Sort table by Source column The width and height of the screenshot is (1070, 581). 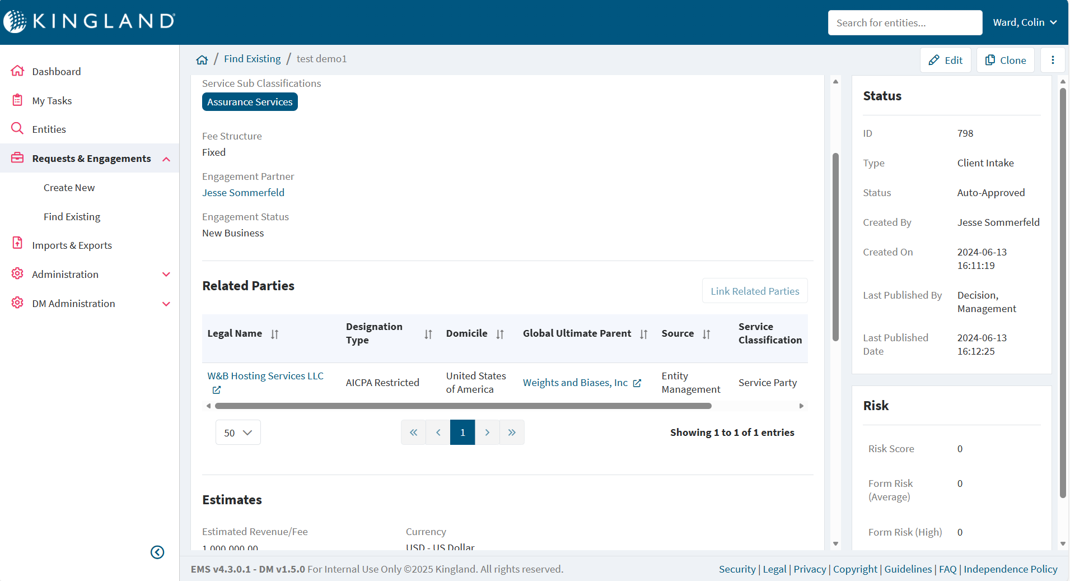707,334
